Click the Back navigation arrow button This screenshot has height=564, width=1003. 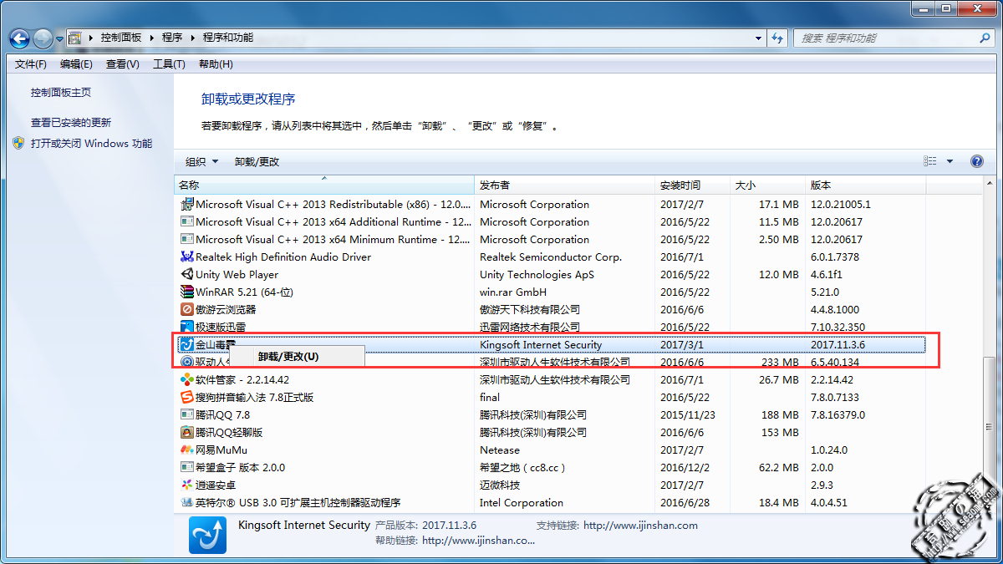20,38
